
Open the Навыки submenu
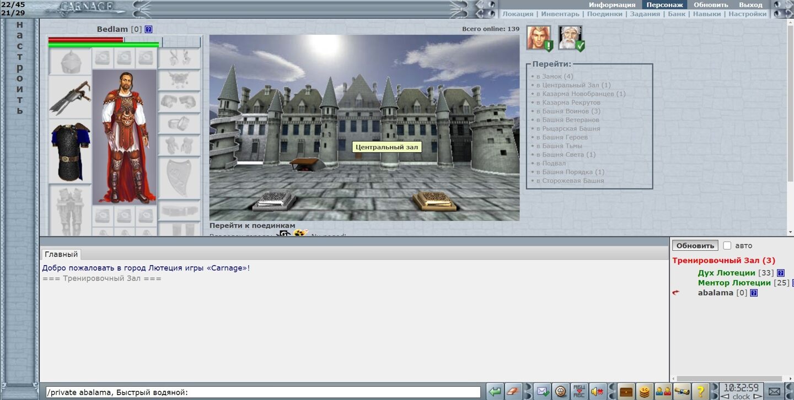tap(707, 14)
